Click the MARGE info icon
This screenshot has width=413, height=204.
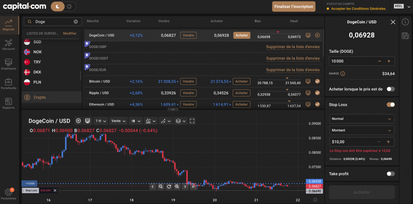tap(343, 74)
